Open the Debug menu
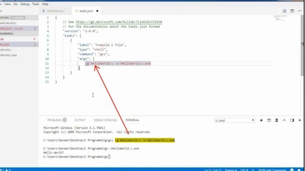 pos(25,4)
